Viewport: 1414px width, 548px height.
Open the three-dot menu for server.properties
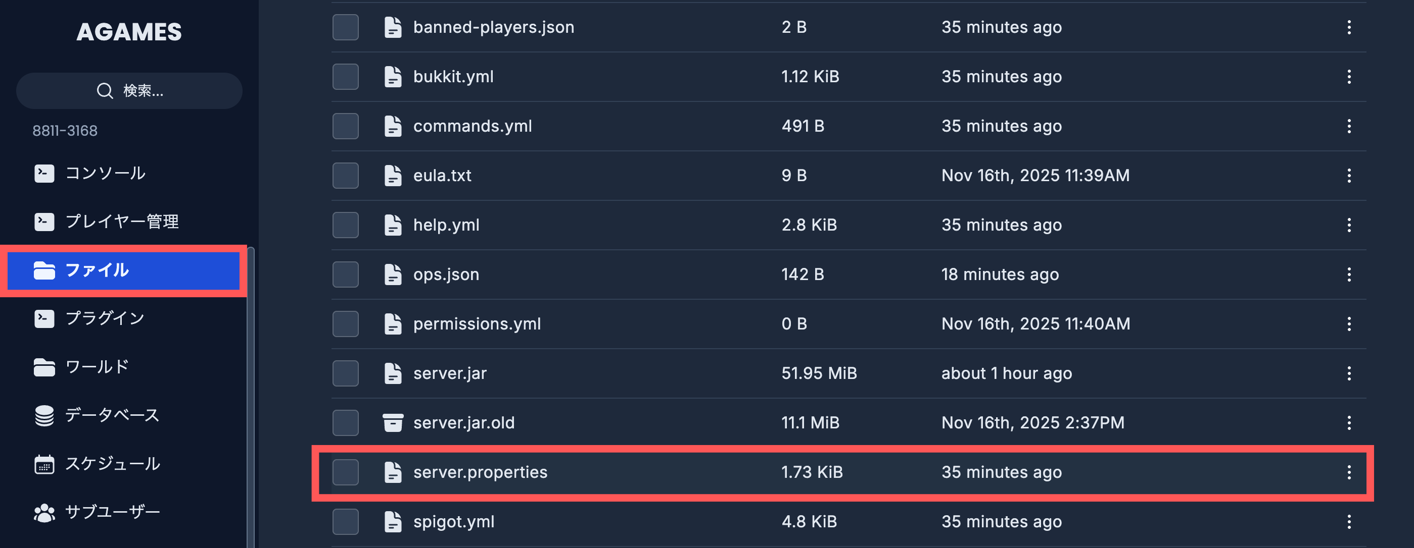tap(1349, 472)
